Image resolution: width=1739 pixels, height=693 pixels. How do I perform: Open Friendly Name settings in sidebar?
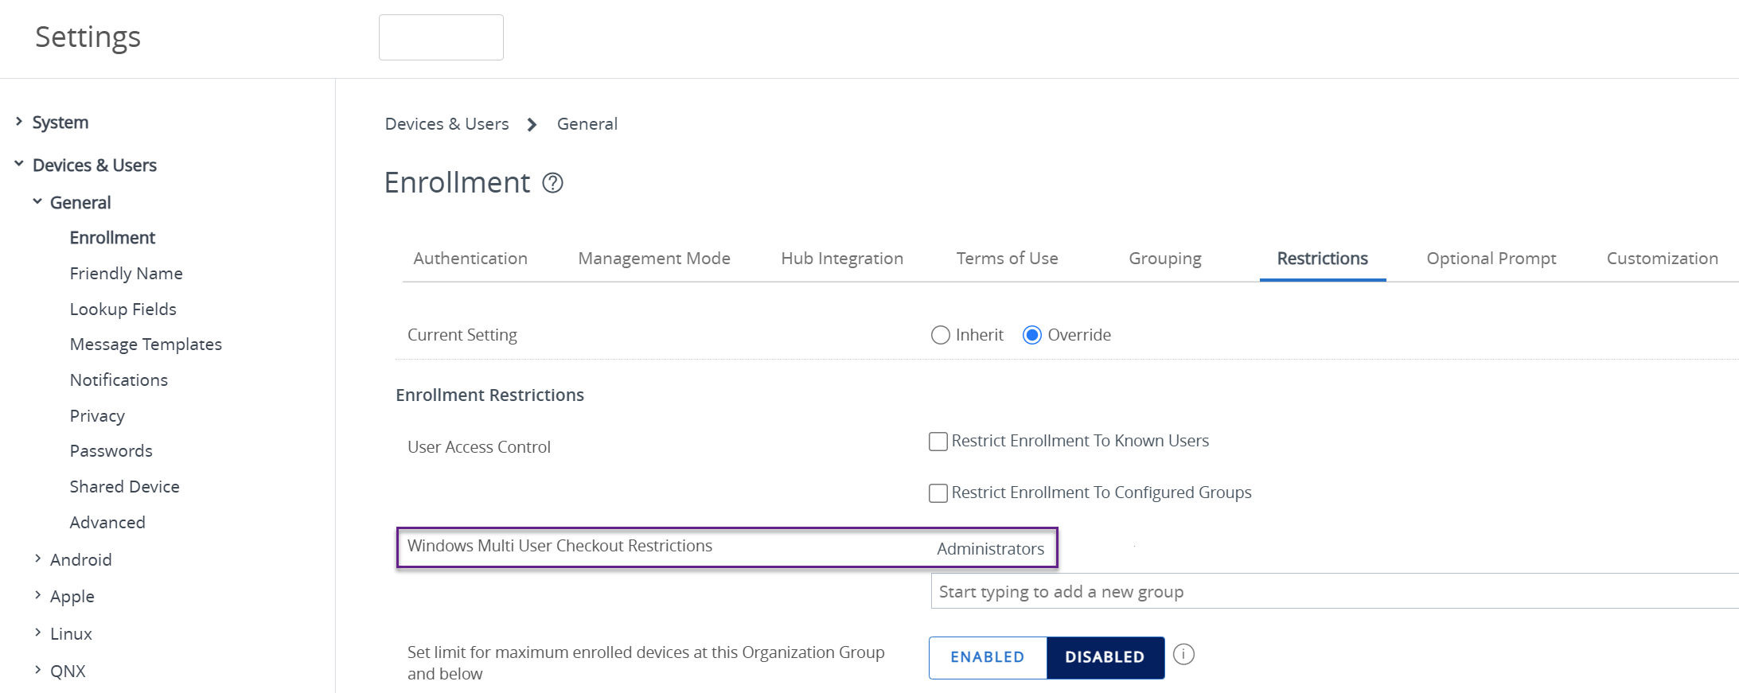point(126,274)
